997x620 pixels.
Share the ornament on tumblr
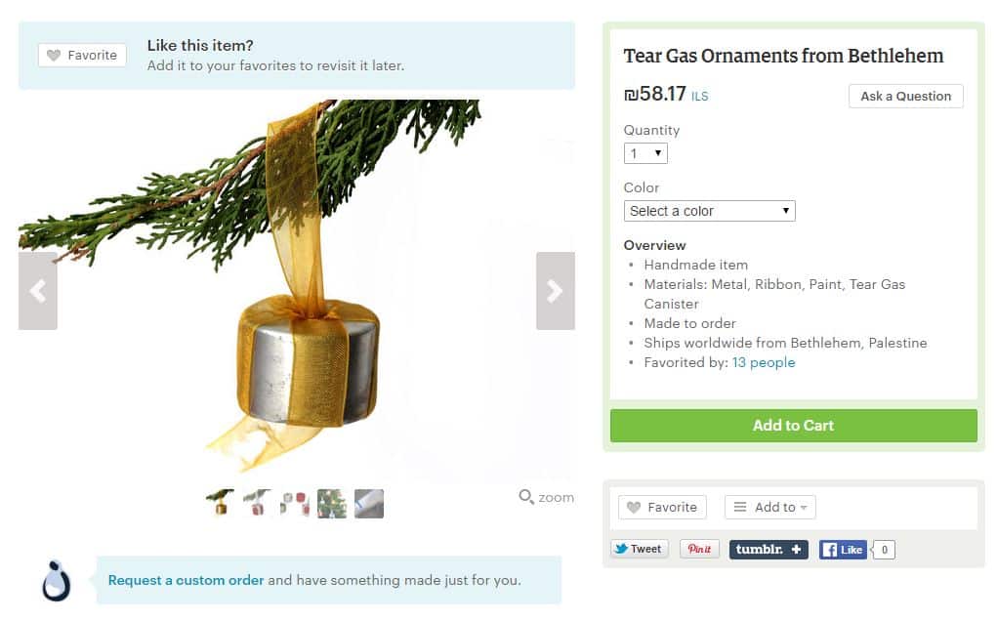pos(769,550)
